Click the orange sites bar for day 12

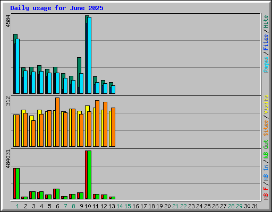[105, 124]
